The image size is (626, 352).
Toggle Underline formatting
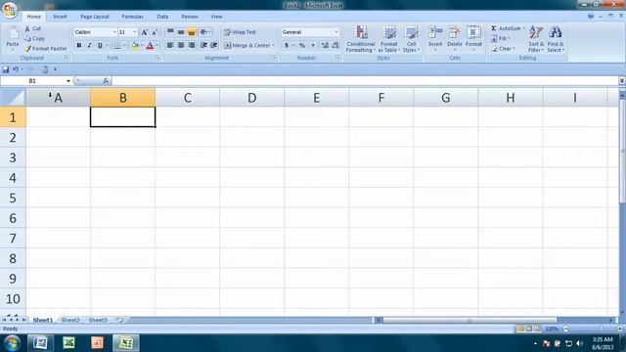coord(100,46)
